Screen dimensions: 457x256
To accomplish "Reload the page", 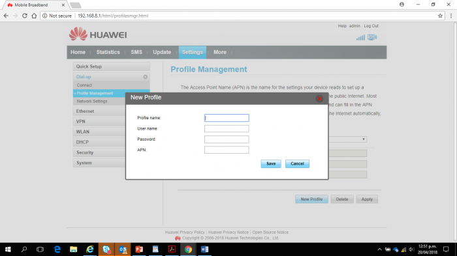I will (25, 16).
